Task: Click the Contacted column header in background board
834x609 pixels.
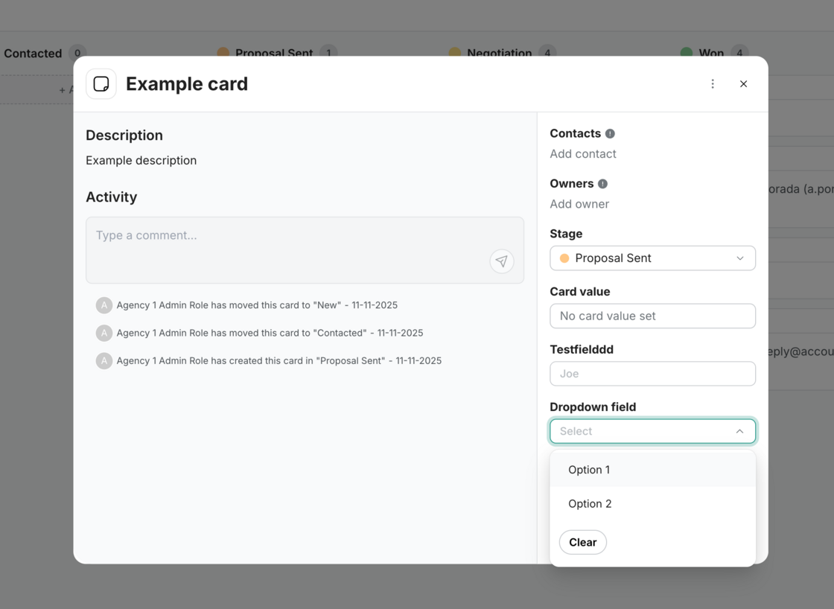Action: click(x=33, y=53)
